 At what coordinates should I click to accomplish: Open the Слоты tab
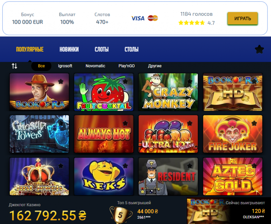pyautogui.click(x=102, y=49)
